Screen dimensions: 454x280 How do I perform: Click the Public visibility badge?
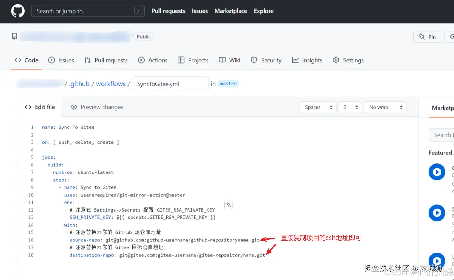[x=143, y=36]
